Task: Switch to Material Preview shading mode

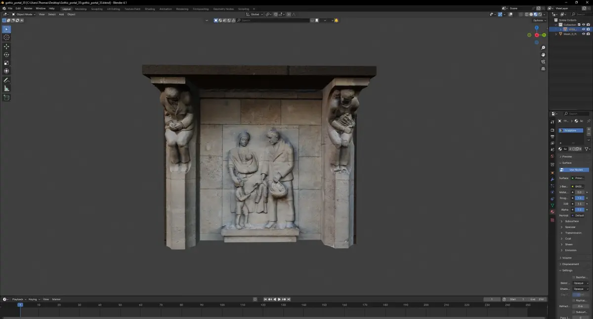Action: click(x=535, y=14)
